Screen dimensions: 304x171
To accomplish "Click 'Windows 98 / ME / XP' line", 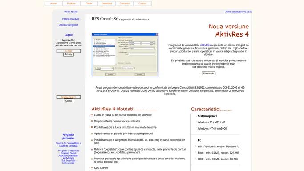I will (211, 122).
